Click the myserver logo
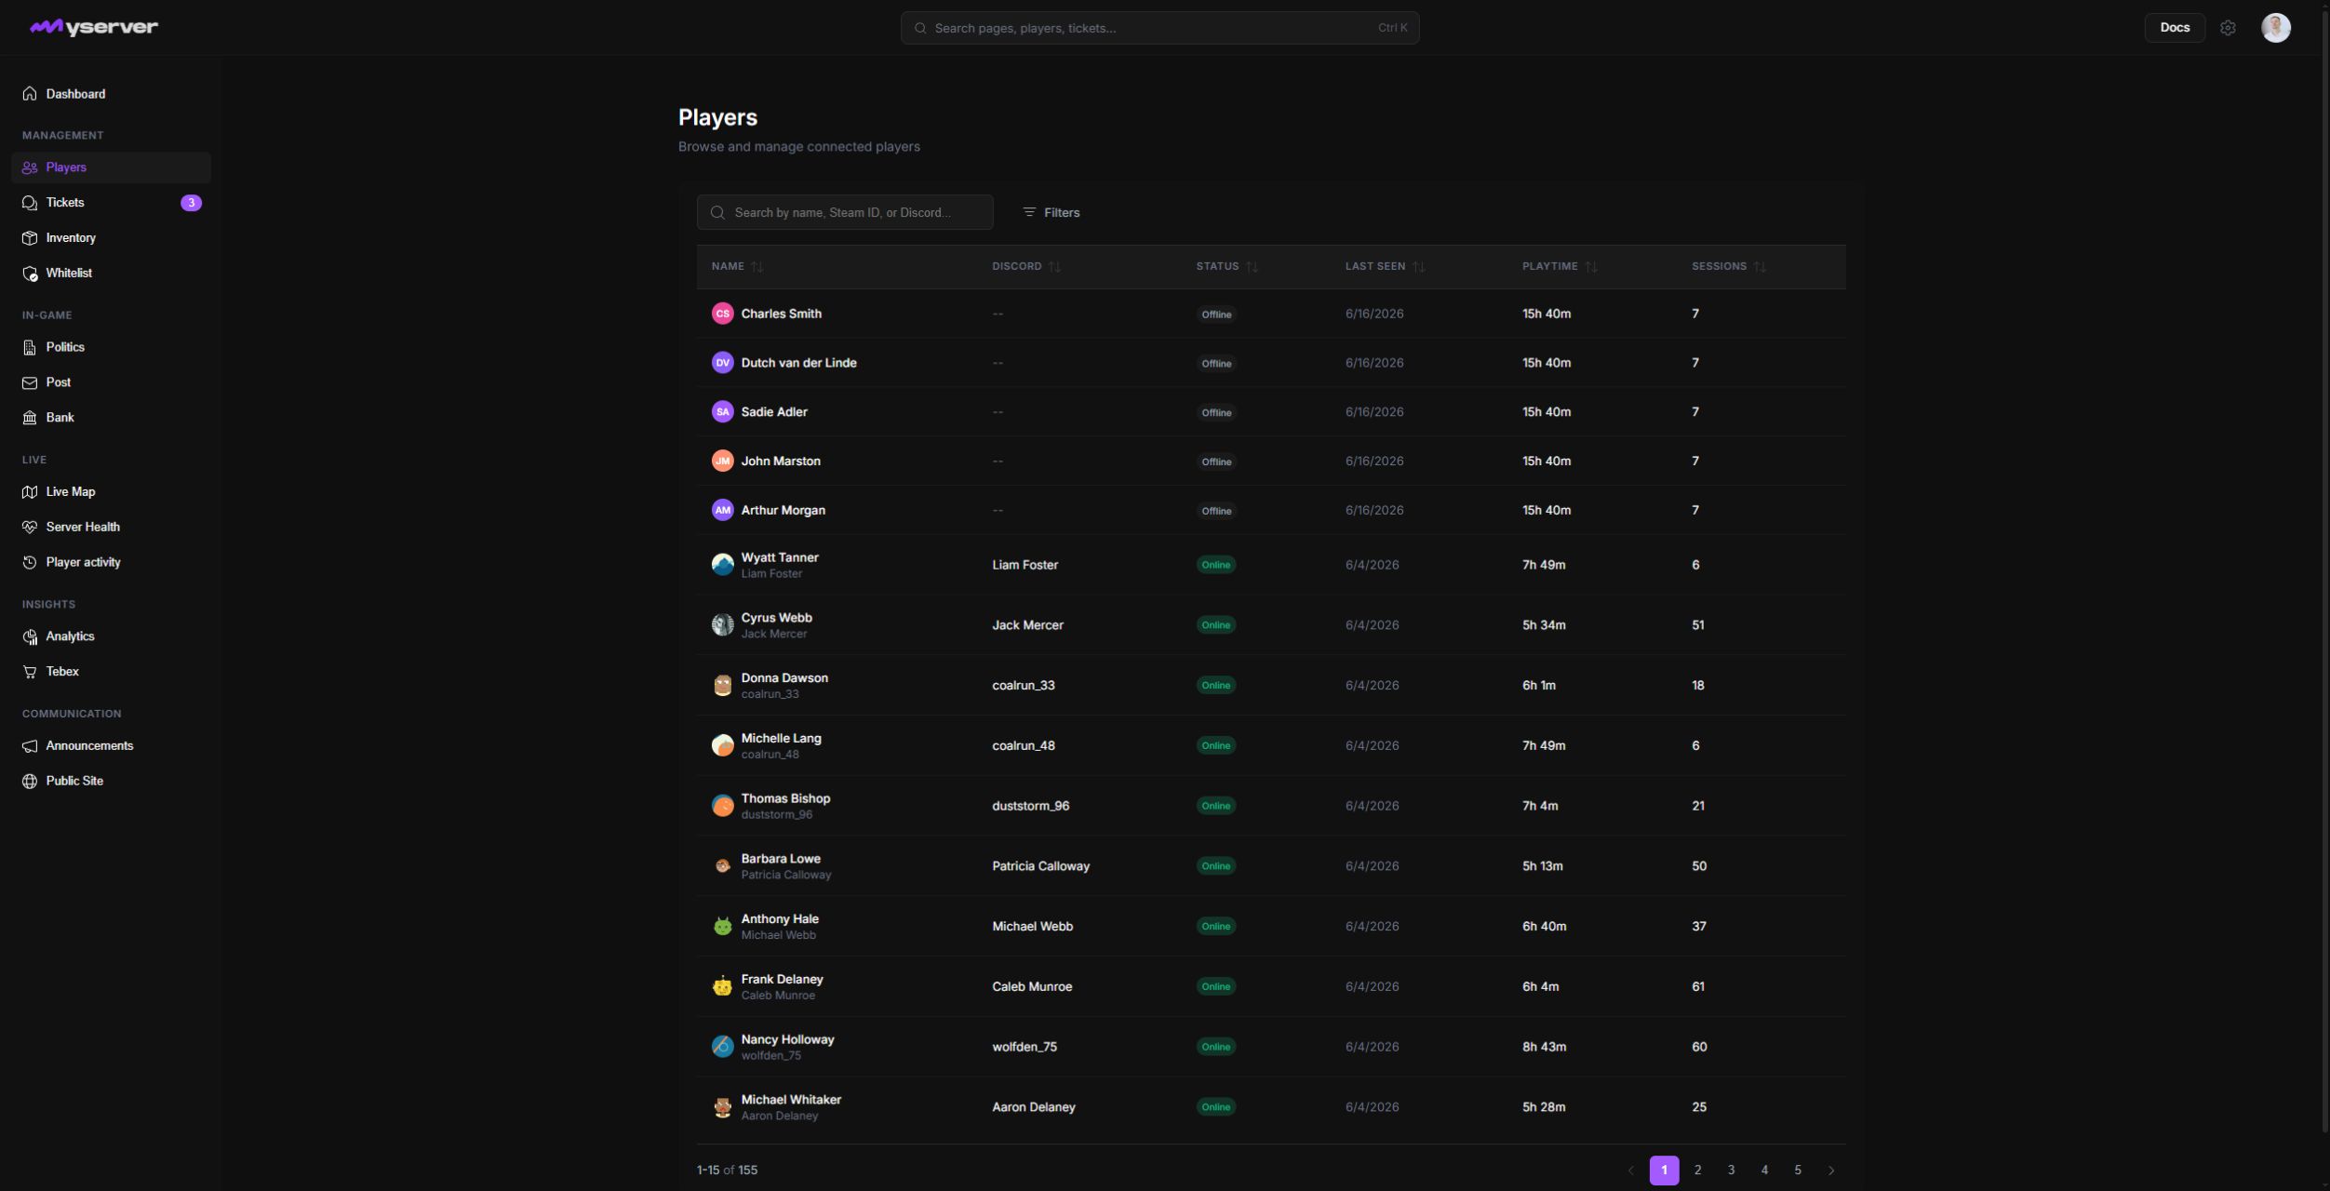2330x1191 pixels. click(94, 27)
